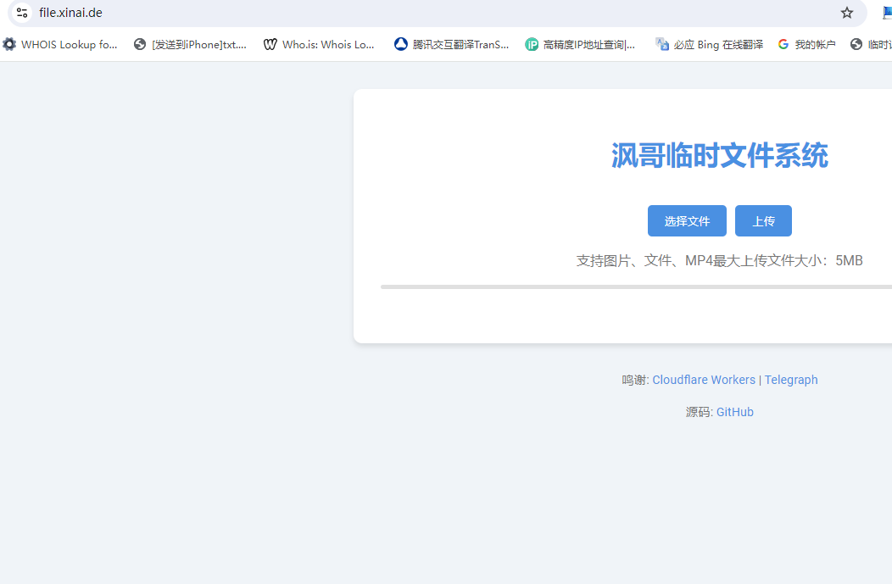Open the WHOIS Lookup bookmark
Viewport: 892px width, 584px height.
pyautogui.click(x=59, y=44)
